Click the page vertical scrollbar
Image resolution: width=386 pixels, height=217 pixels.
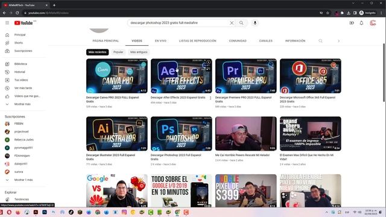(384, 72)
